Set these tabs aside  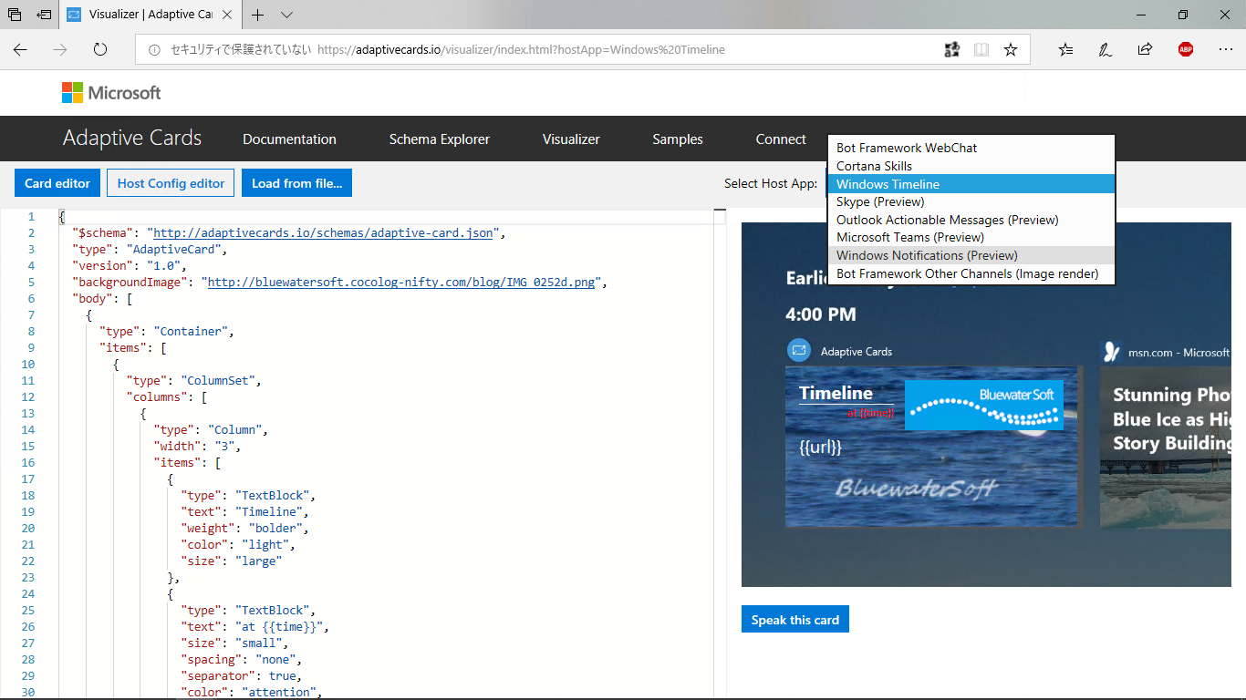coord(44,15)
